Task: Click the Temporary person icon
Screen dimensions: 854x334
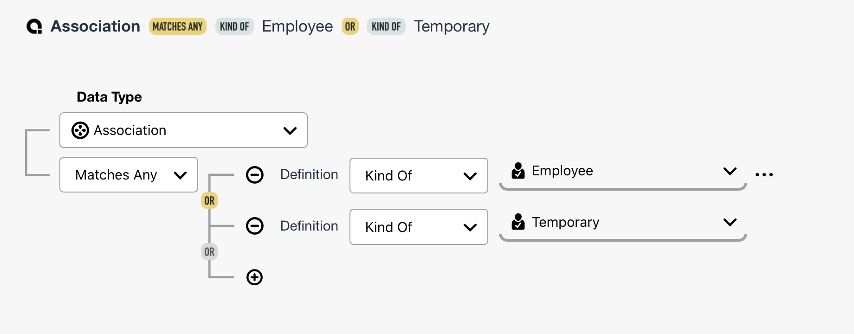Action: 518,222
